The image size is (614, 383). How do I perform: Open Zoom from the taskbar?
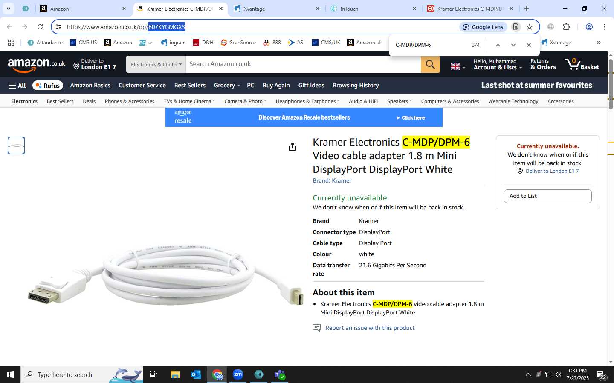pyautogui.click(x=238, y=374)
